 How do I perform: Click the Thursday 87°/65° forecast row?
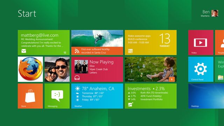[89, 97]
